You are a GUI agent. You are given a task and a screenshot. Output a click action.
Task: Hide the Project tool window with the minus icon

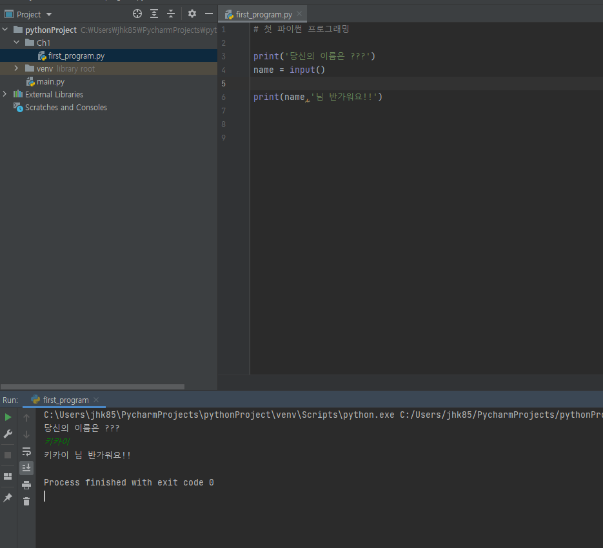pyautogui.click(x=209, y=14)
